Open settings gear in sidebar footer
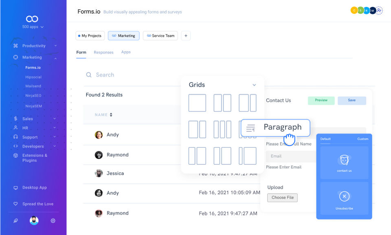Viewport: 391px width, 235px height. click(53, 221)
